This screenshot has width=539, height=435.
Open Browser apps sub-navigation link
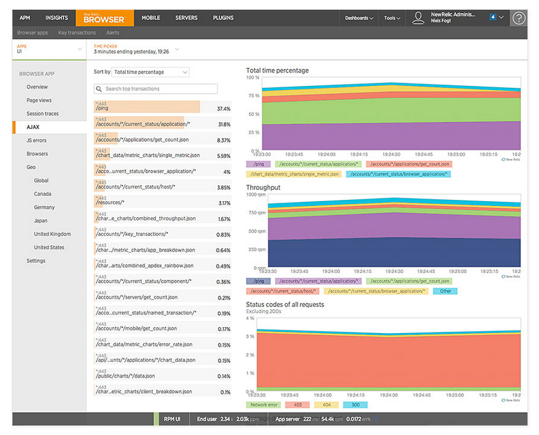[x=32, y=33]
